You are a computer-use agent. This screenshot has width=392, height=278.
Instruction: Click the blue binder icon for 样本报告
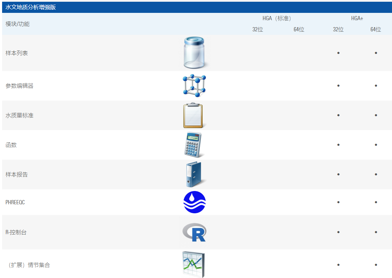coord(193,175)
